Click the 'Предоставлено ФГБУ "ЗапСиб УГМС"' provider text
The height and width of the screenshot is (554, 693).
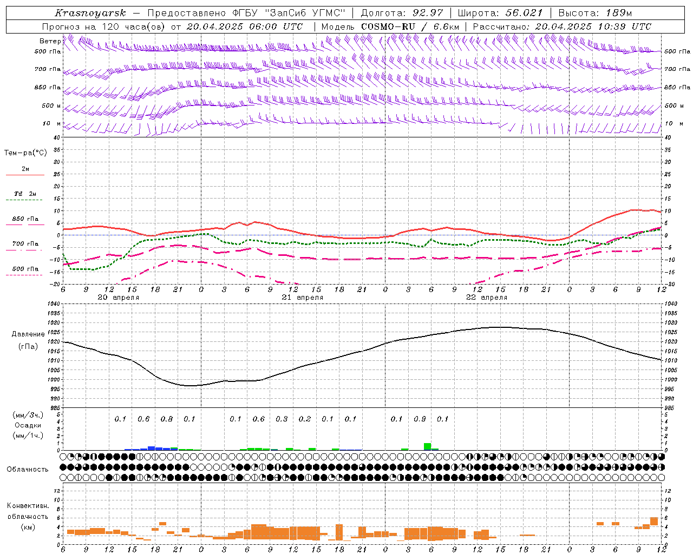click(x=246, y=13)
